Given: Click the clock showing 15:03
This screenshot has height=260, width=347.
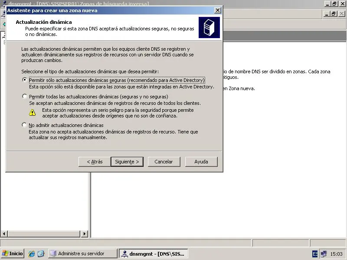Looking at the screenshot, I should point(337,254).
